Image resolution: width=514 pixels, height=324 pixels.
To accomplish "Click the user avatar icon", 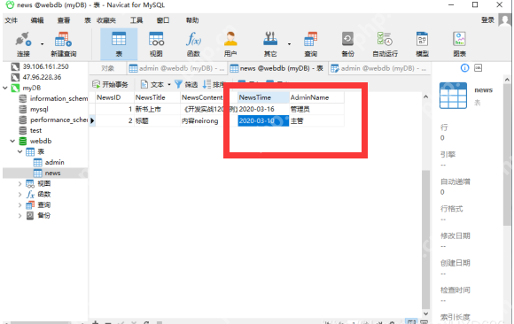I will (x=504, y=20).
